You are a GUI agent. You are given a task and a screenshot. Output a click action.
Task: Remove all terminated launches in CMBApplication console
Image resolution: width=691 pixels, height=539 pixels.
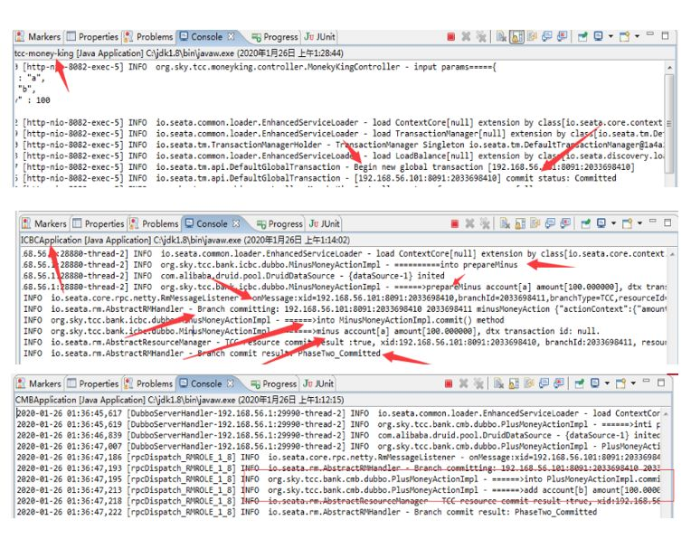478,383
